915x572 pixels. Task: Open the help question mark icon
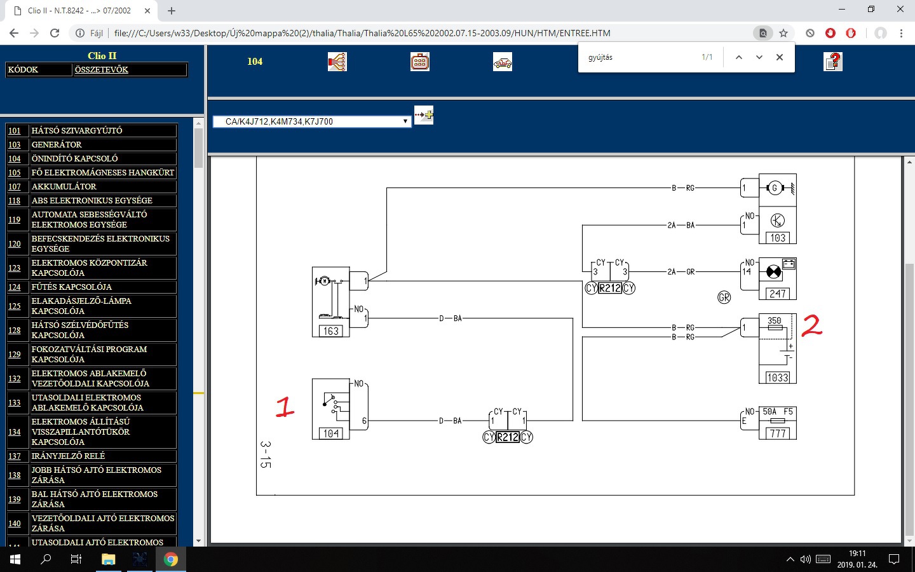(833, 62)
